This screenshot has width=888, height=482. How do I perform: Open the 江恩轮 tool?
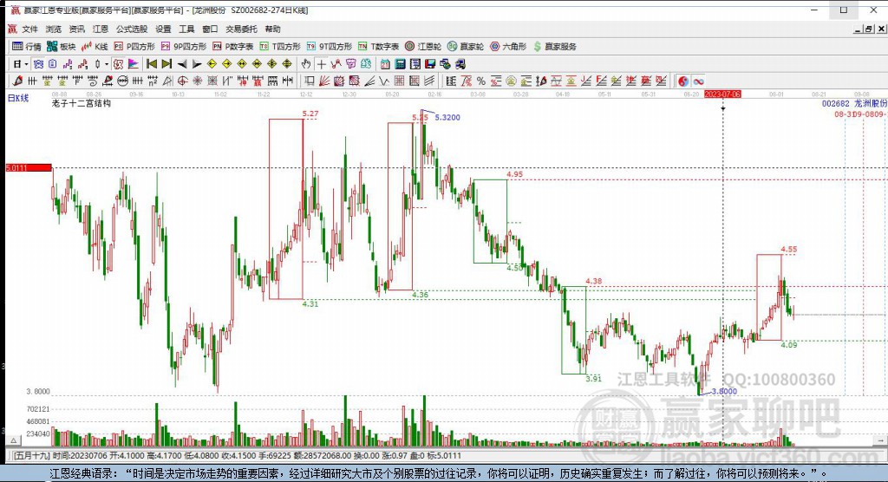point(423,47)
